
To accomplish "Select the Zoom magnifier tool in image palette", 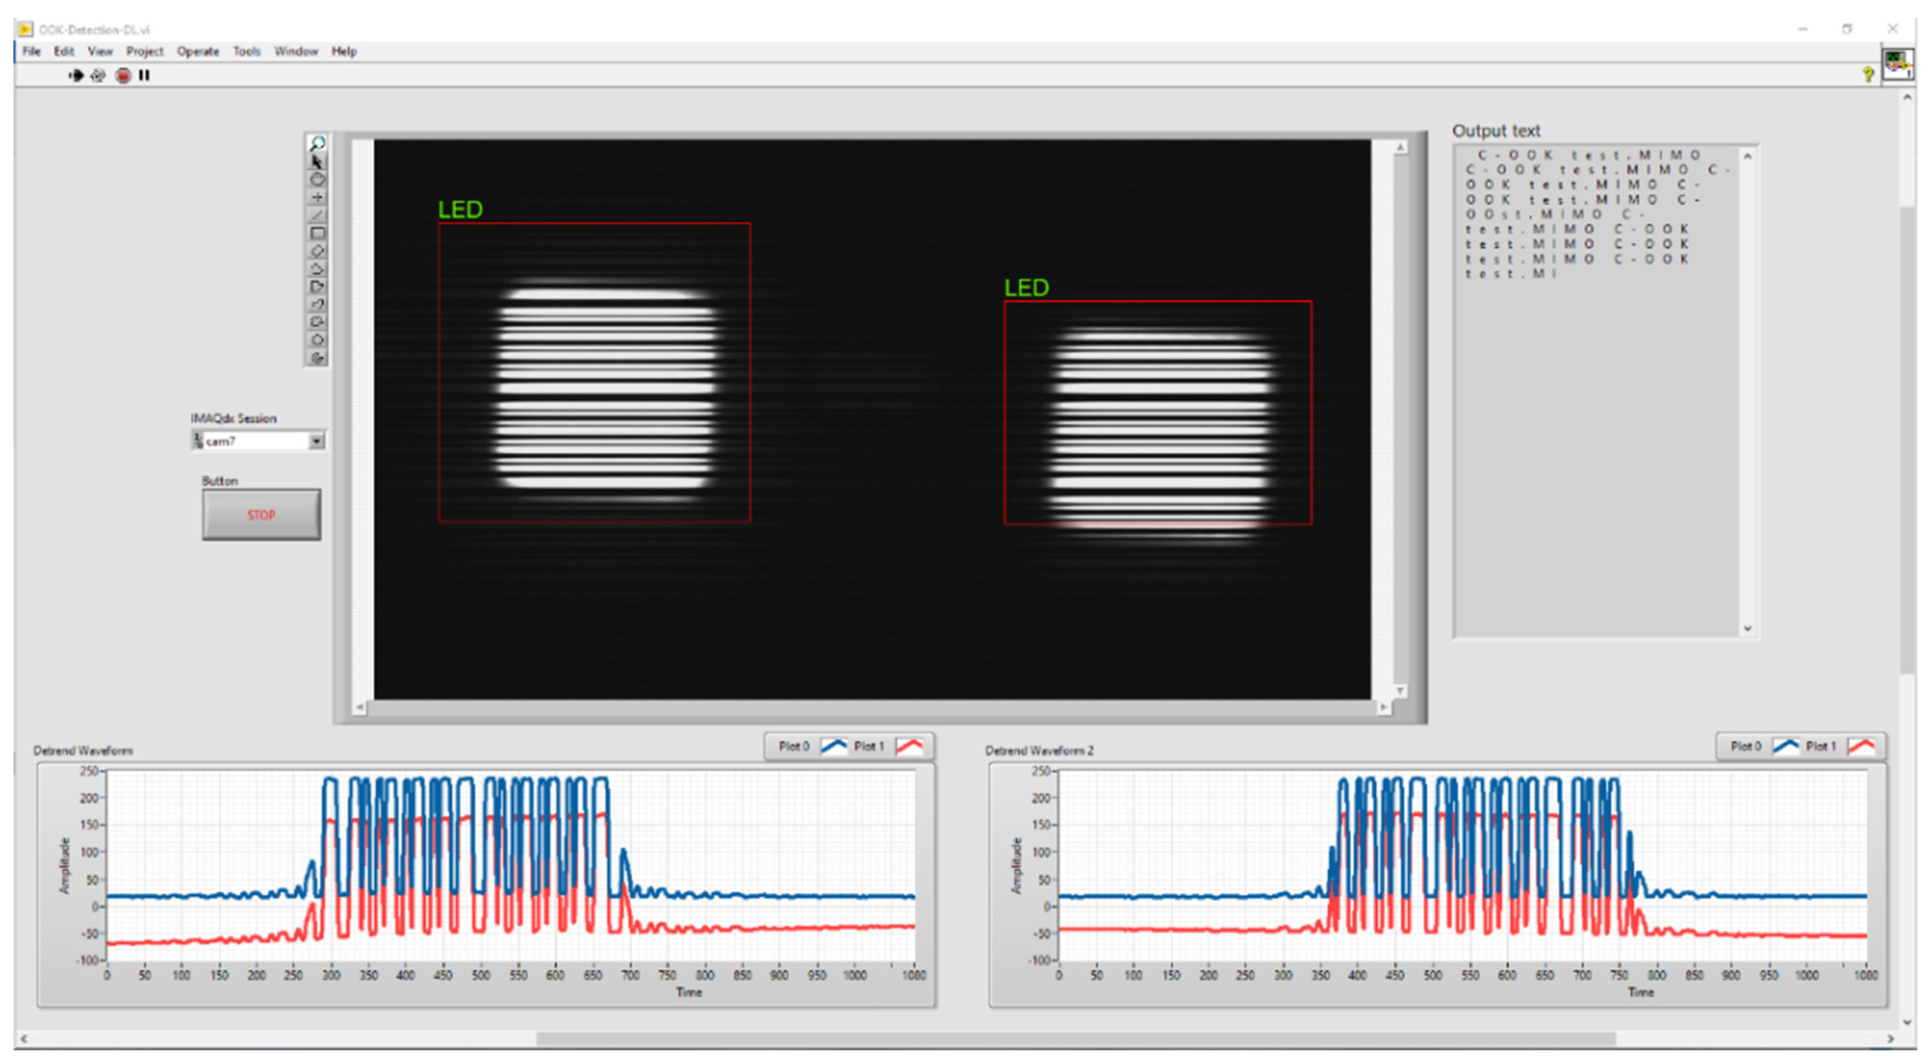I will [x=317, y=143].
